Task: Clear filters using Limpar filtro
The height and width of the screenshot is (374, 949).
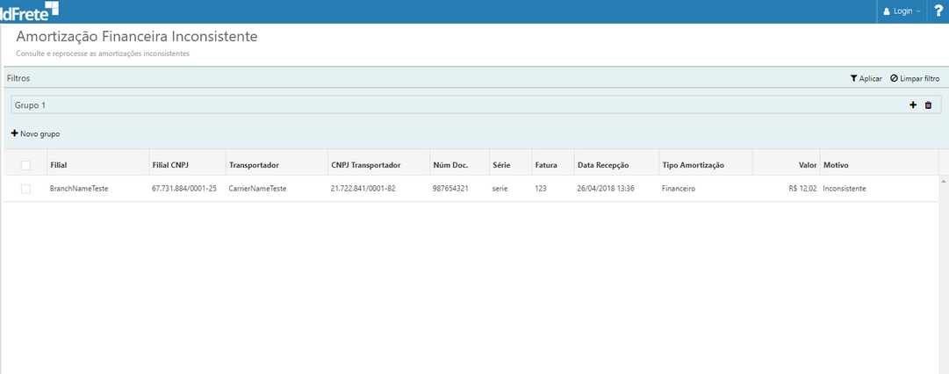Action: point(914,78)
